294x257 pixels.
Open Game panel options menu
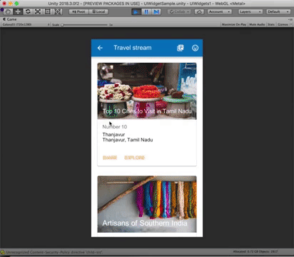(290, 19)
